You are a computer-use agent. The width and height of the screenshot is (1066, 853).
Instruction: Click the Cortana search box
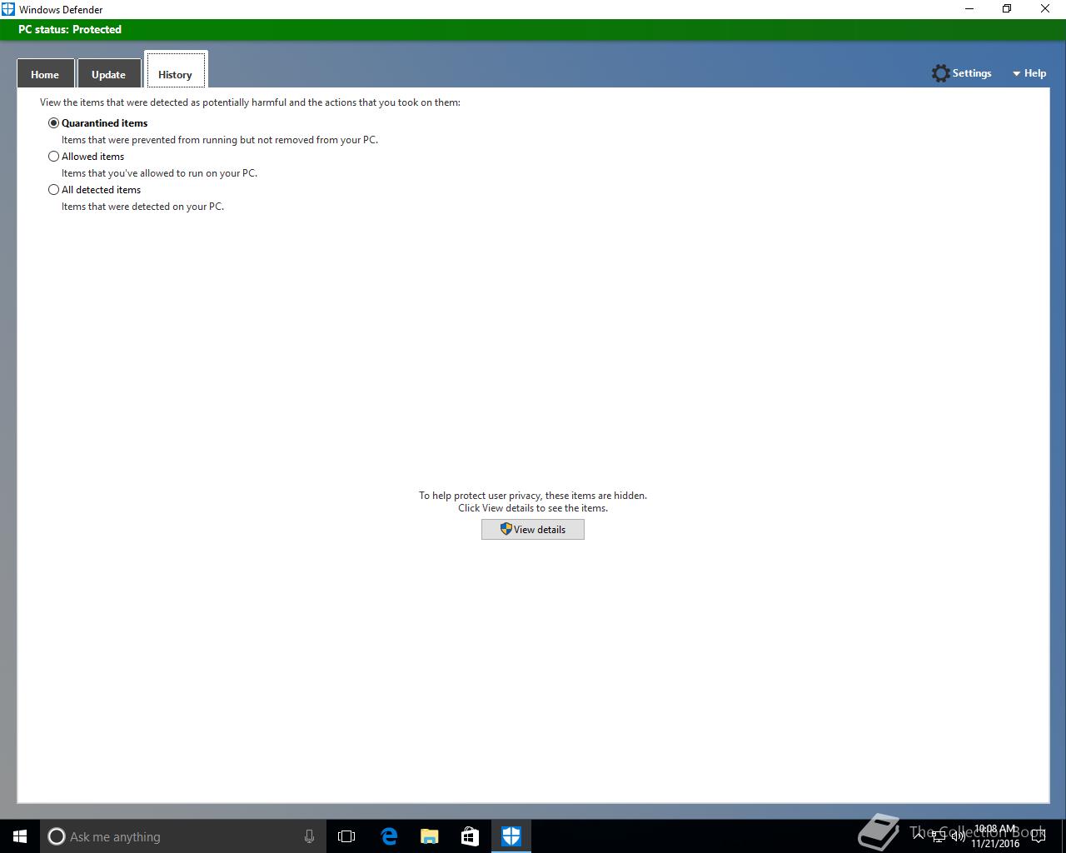182,836
